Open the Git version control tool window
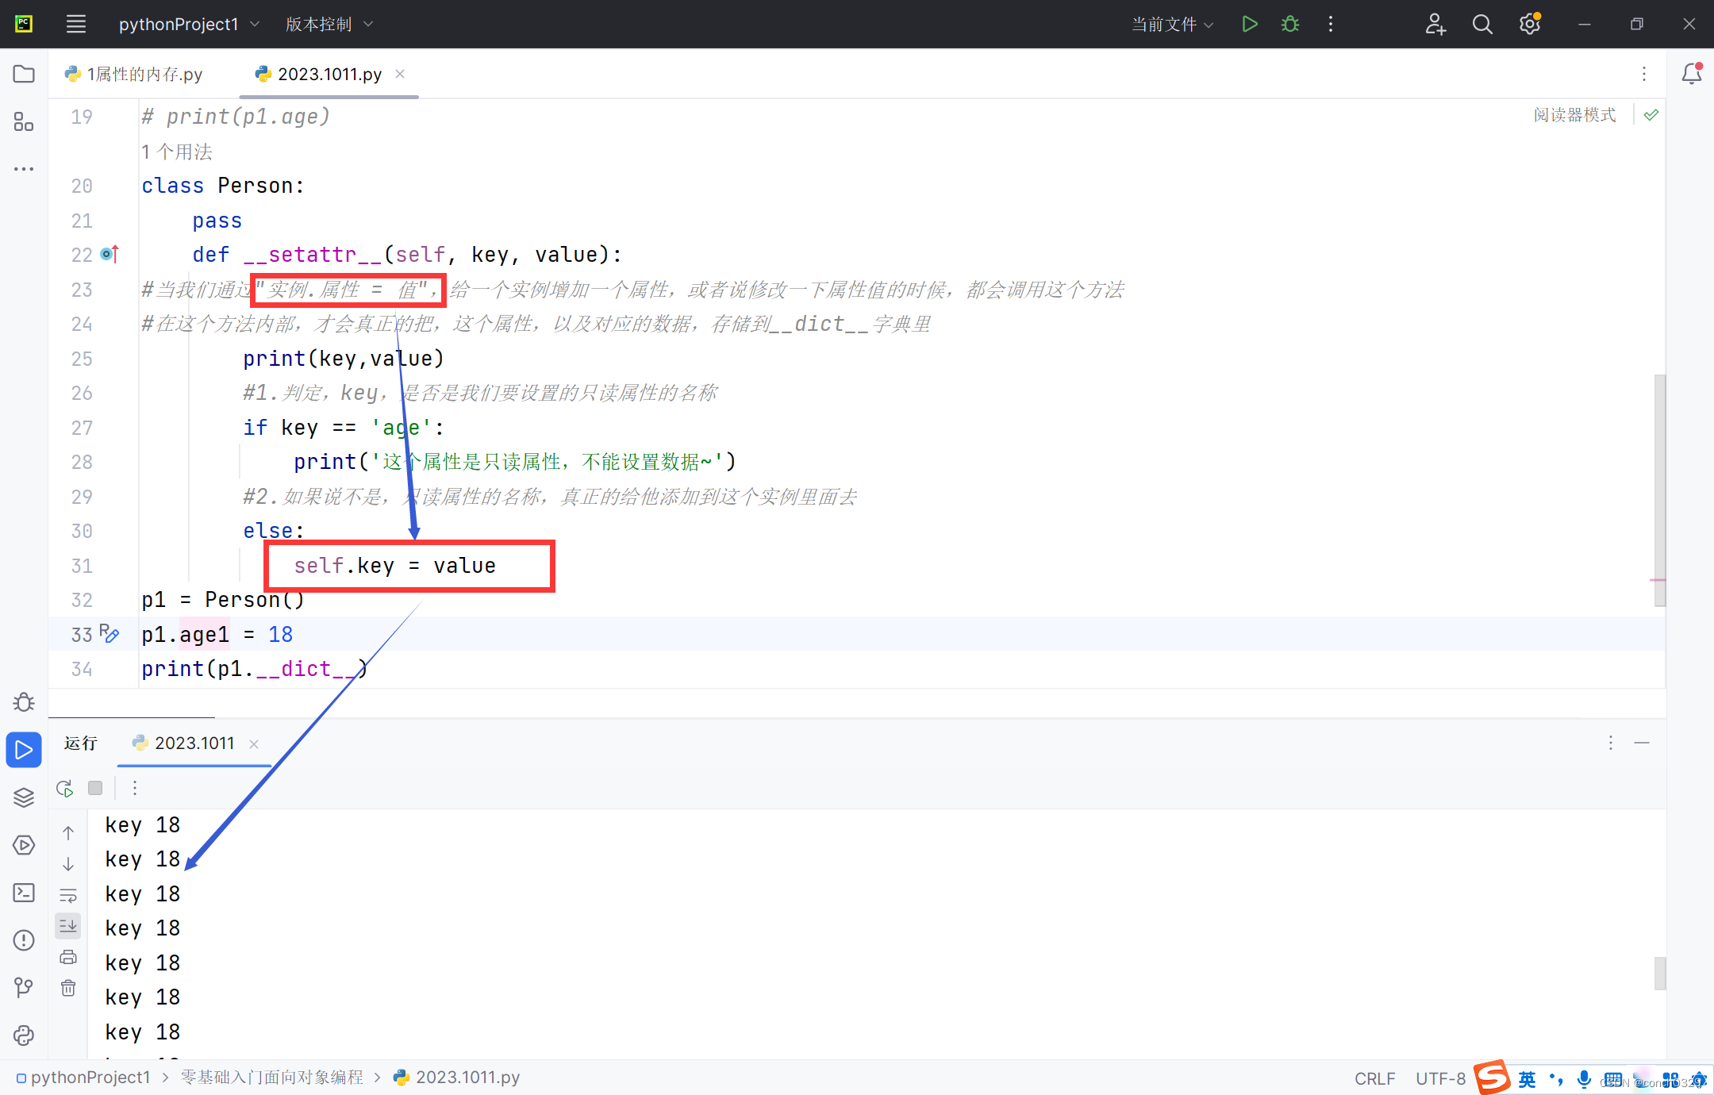 pos(24,988)
